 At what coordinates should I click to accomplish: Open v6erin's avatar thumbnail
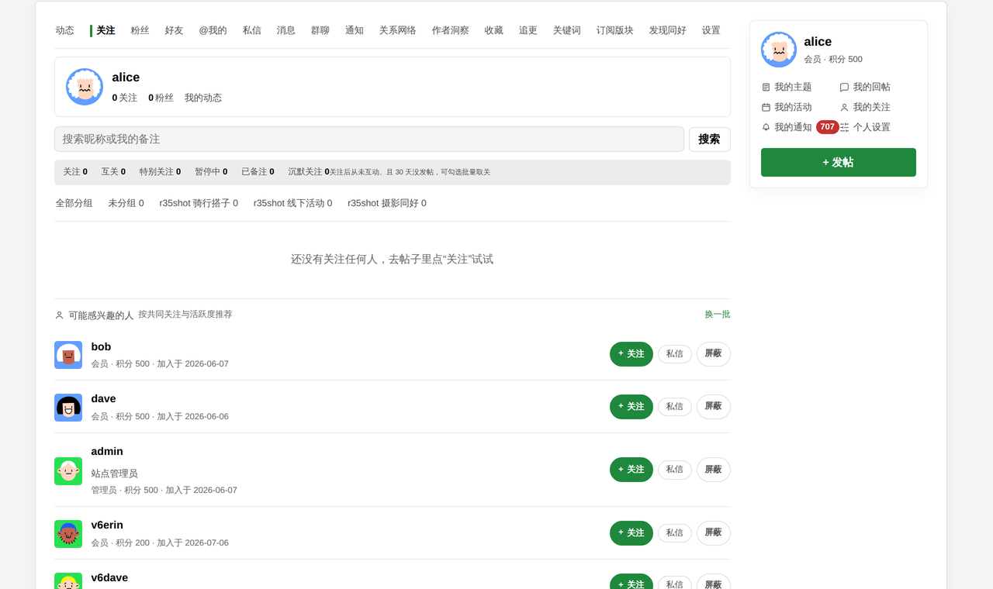pyautogui.click(x=68, y=534)
